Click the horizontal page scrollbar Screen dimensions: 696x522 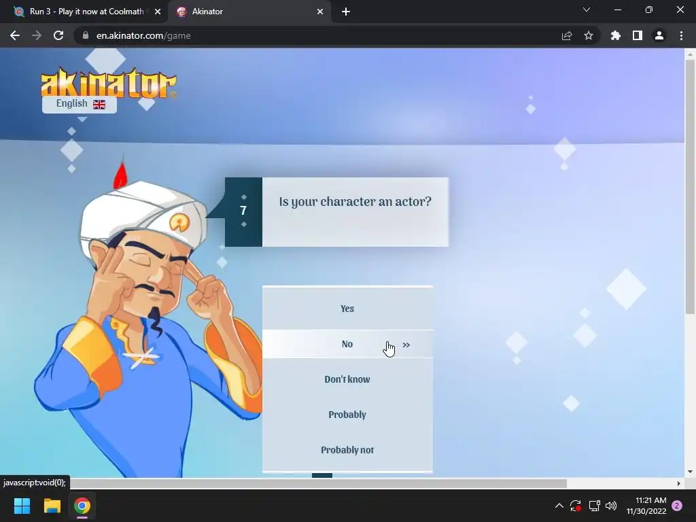(x=318, y=483)
